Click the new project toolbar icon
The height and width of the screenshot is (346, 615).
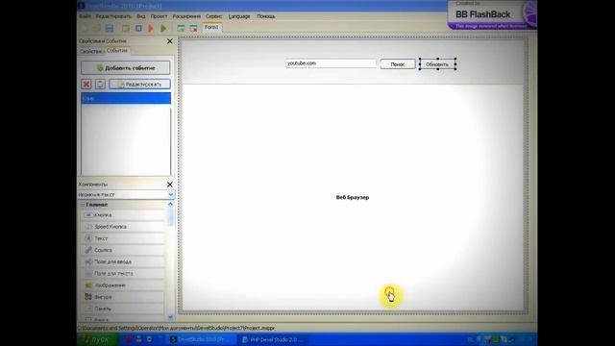tap(84, 28)
